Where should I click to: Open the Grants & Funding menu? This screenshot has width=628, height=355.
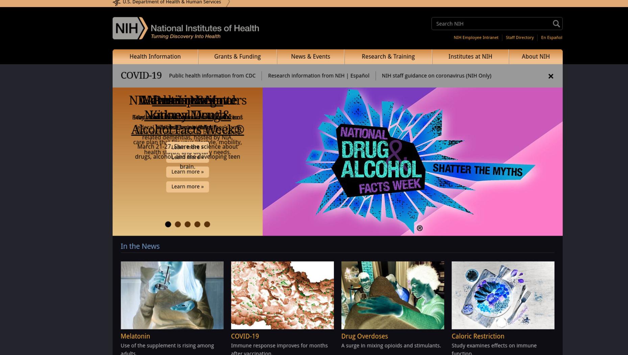(237, 57)
